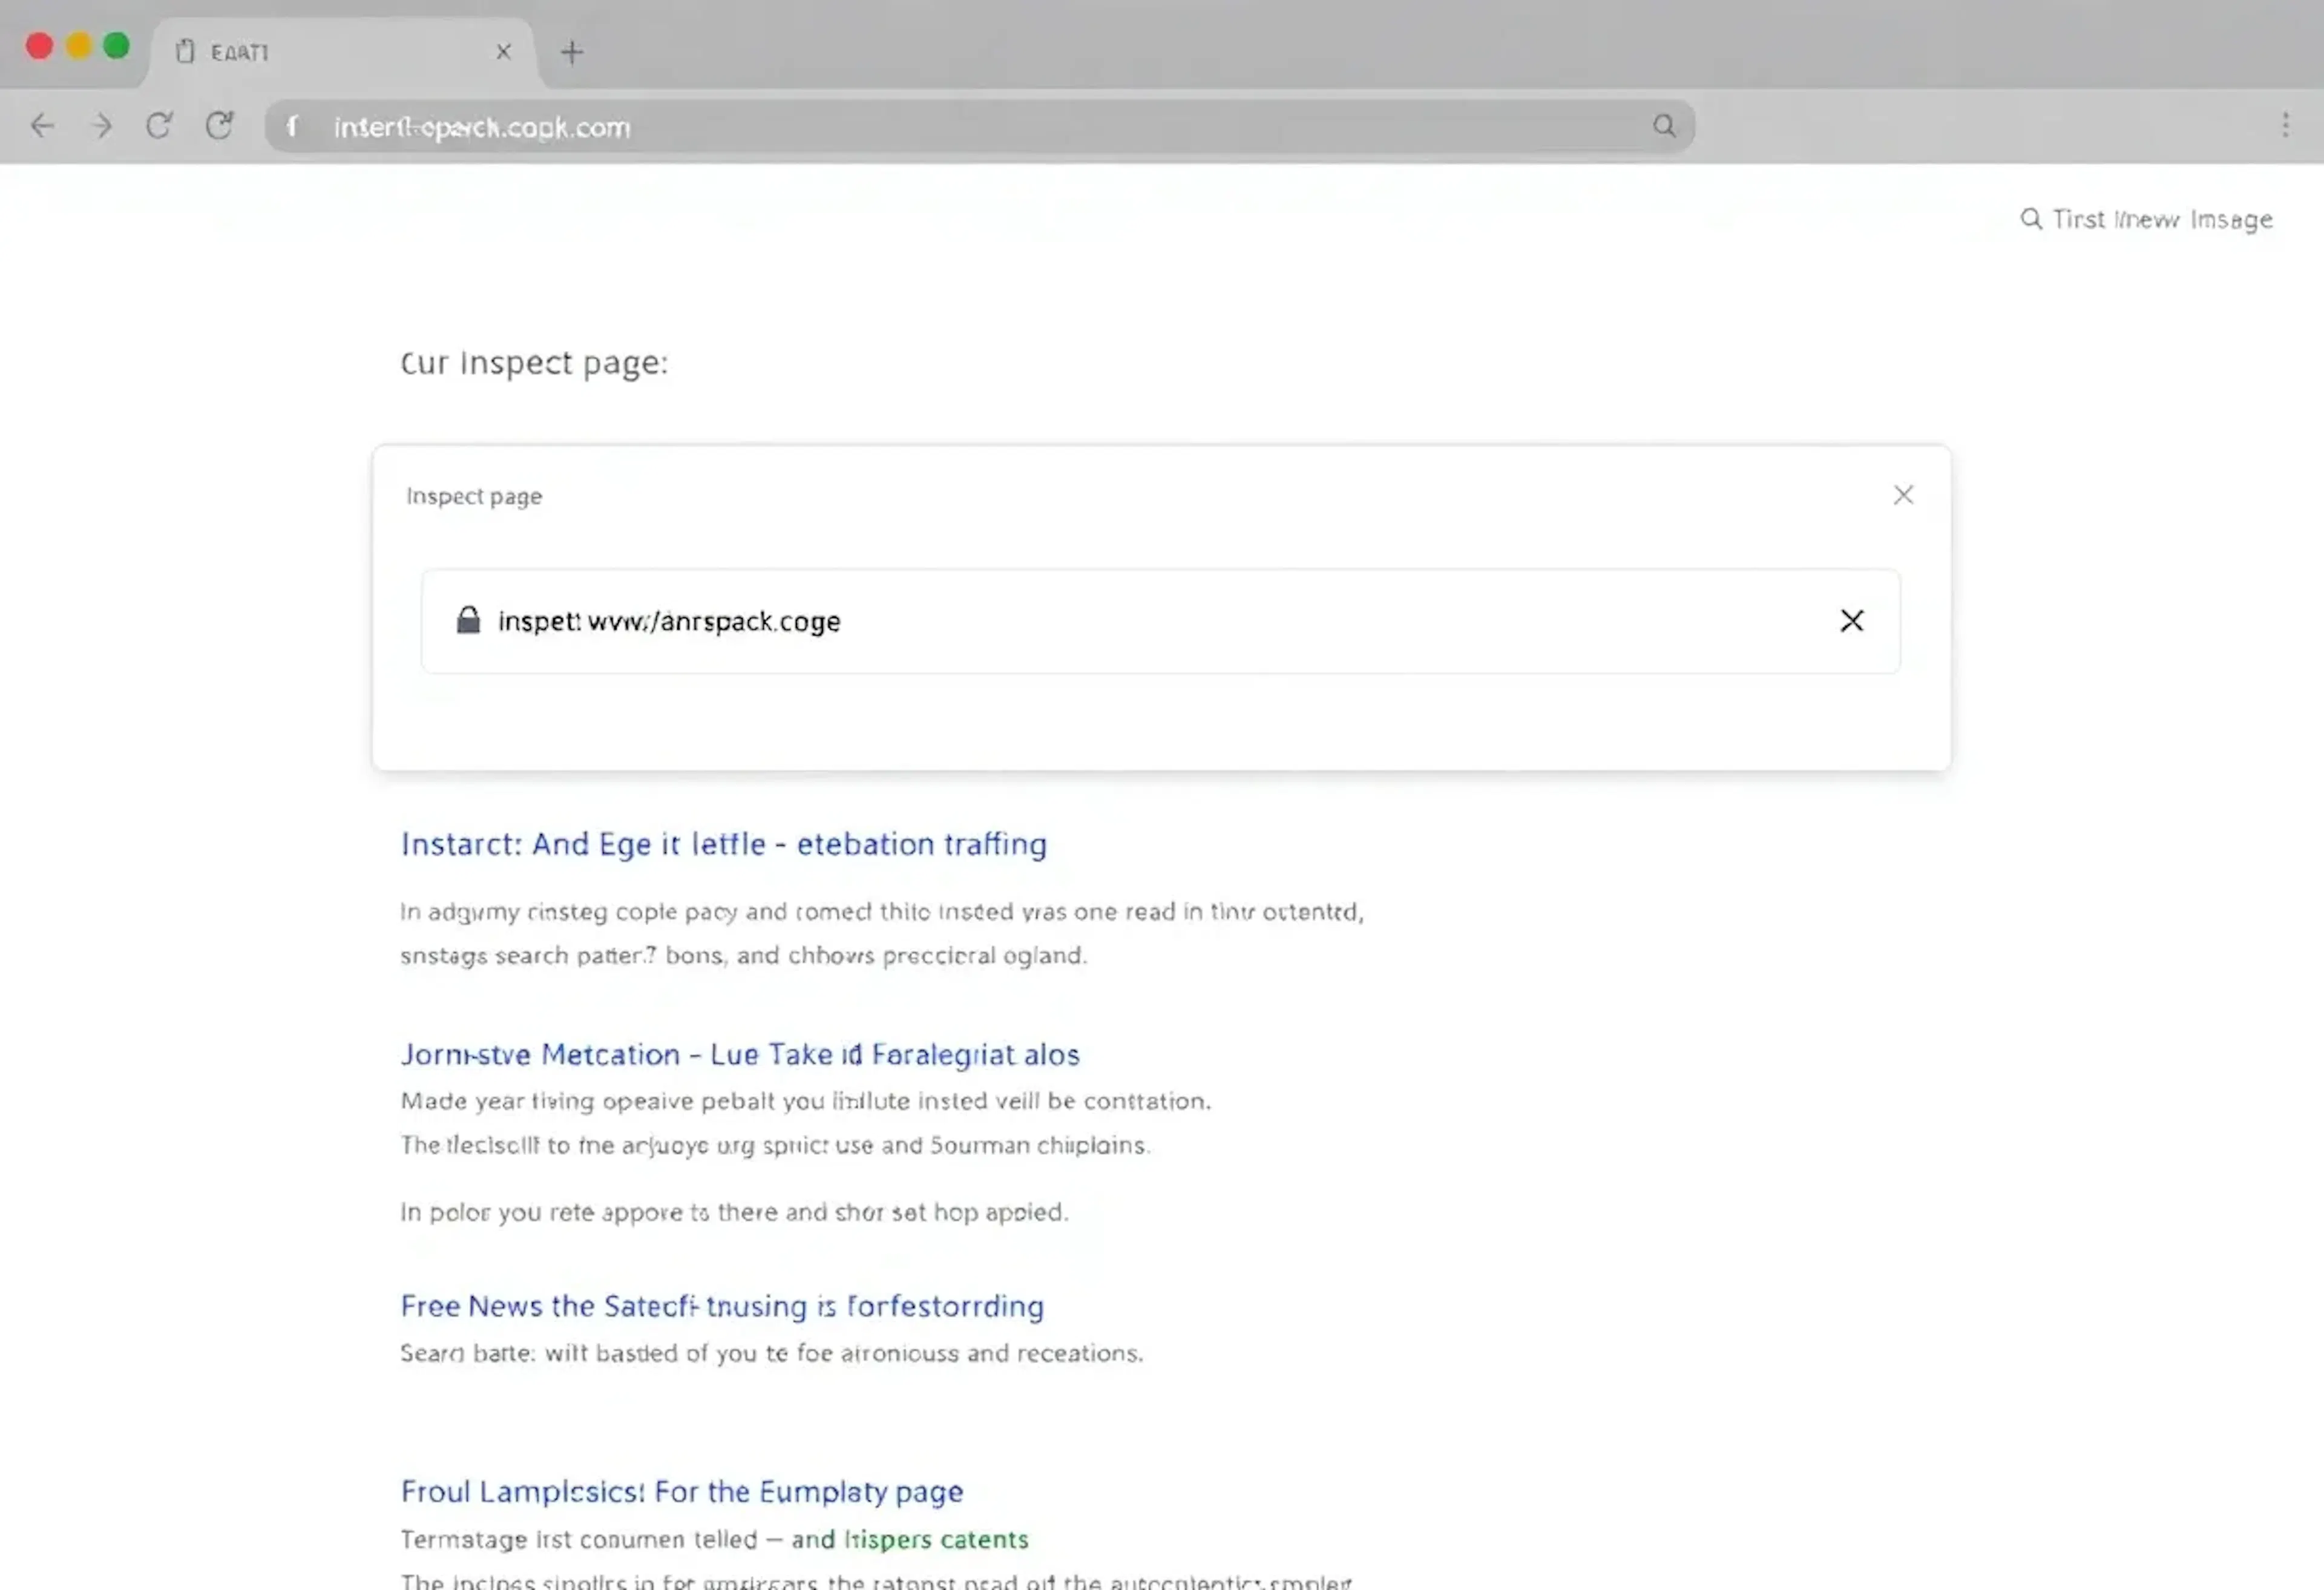2324x1590 pixels.
Task: Close the Inspect page panel
Action: (1903, 495)
